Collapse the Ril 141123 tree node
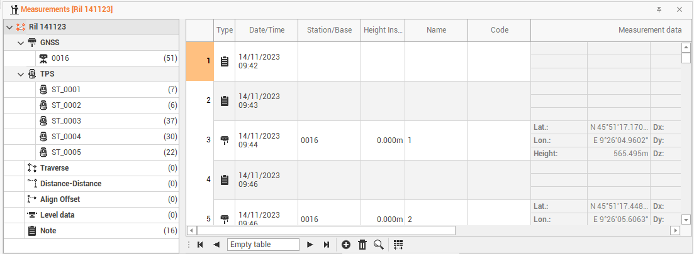 click(9, 27)
